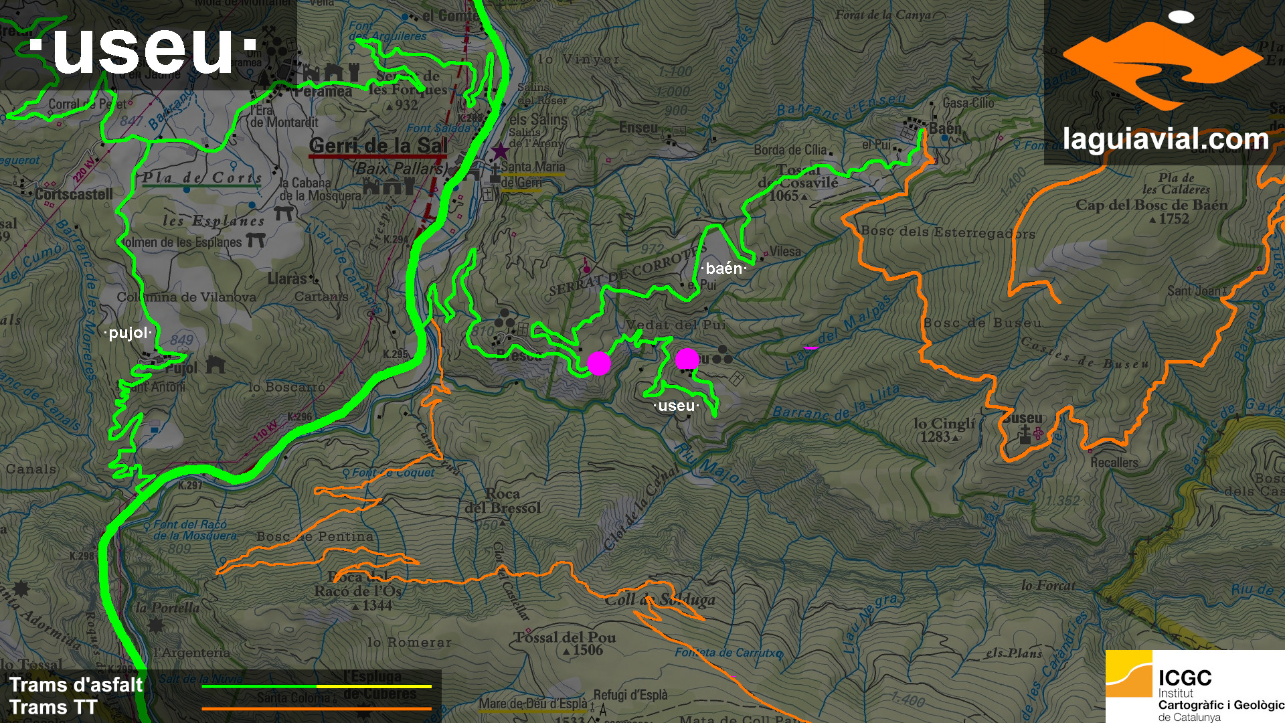Click the magenta dot left of Vedat del Pui
The image size is (1285, 723).
tap(599, 363)
